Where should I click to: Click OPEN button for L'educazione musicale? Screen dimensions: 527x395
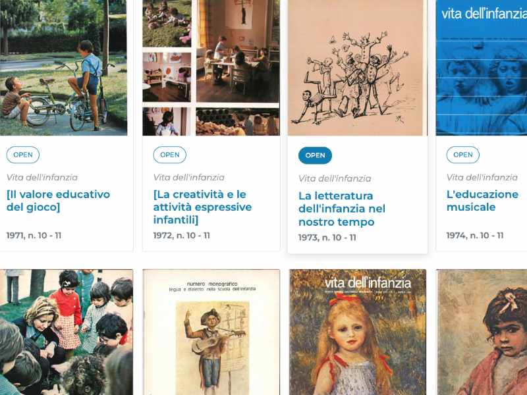(x=463, y=155)
